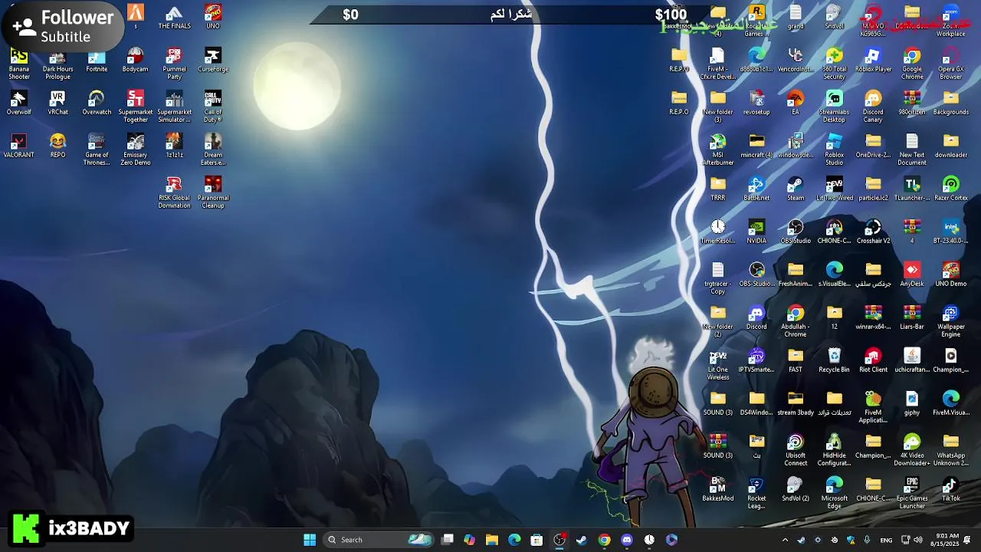Launch Razer Cortex icon
The image size is (981, 552).
tap(951, 189)
